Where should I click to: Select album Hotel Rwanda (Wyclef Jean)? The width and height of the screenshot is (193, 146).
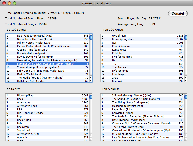point(143,120)
